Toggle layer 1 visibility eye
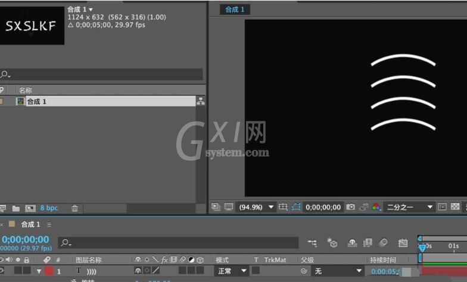The width and height of the screenshot is (467, 282). [x=1, y=271]
